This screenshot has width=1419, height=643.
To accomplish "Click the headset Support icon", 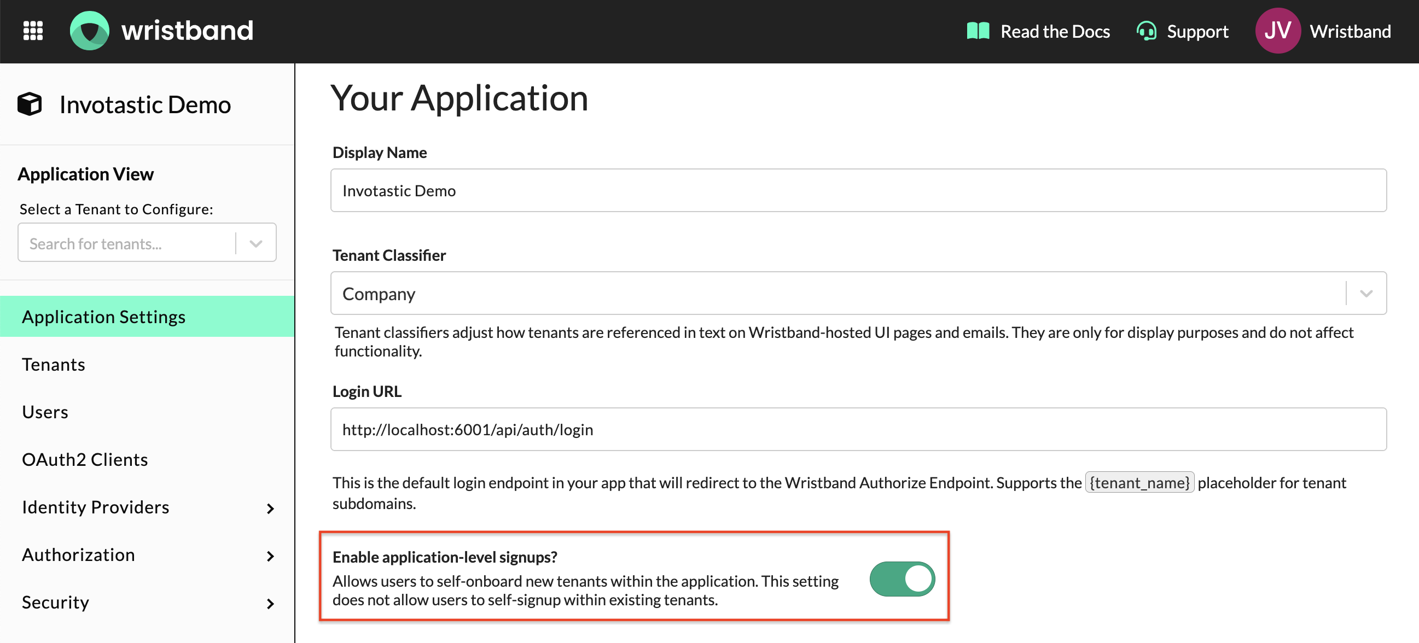I will pos(1147,31).
